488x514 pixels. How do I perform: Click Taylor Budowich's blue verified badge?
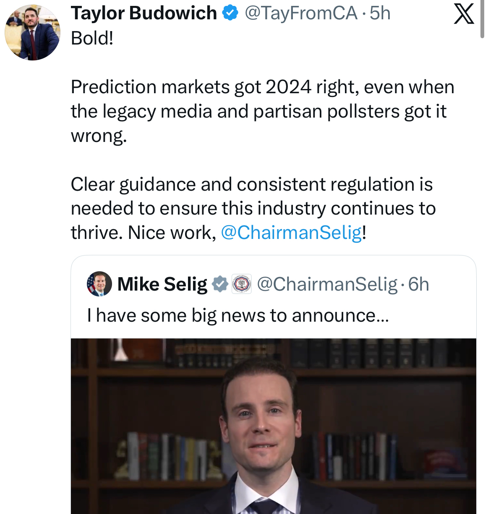pos(230,13)
